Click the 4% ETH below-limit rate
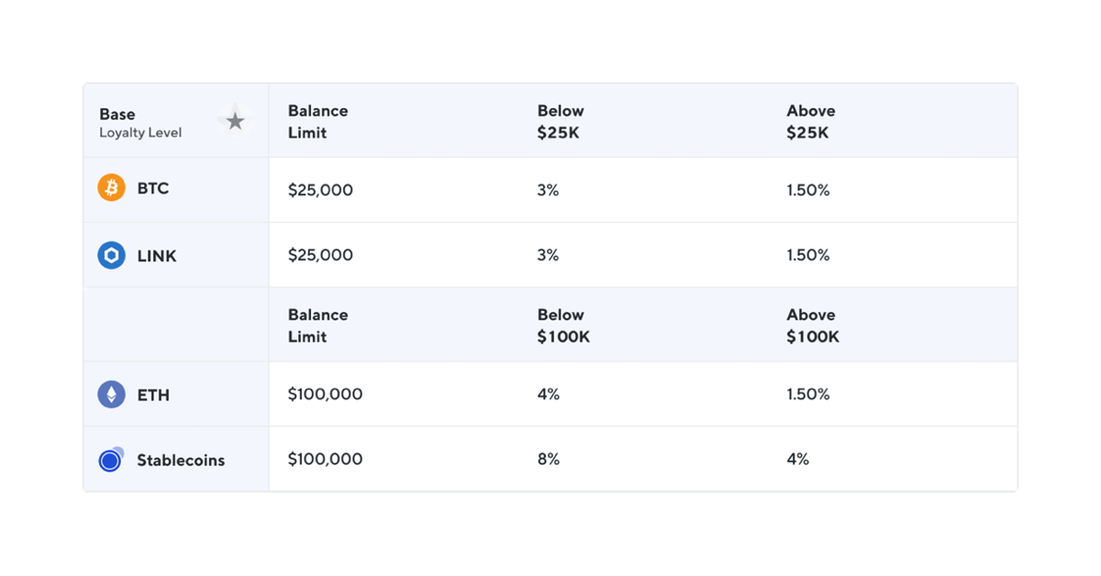The height and width of the screenshot is (576, 1101). pos(548,394)
